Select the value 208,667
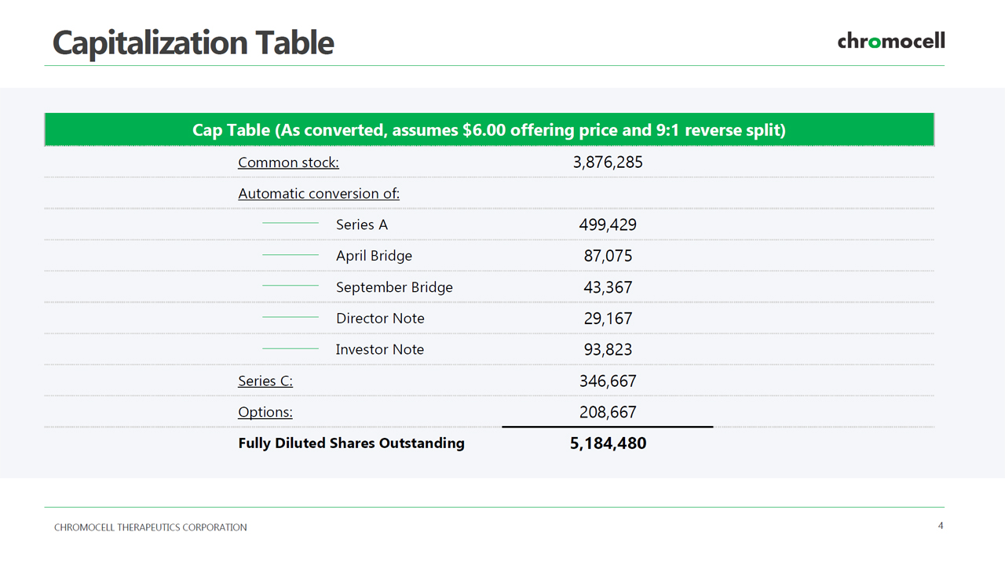Screen dimensions: 1005x565 (608, 412)
